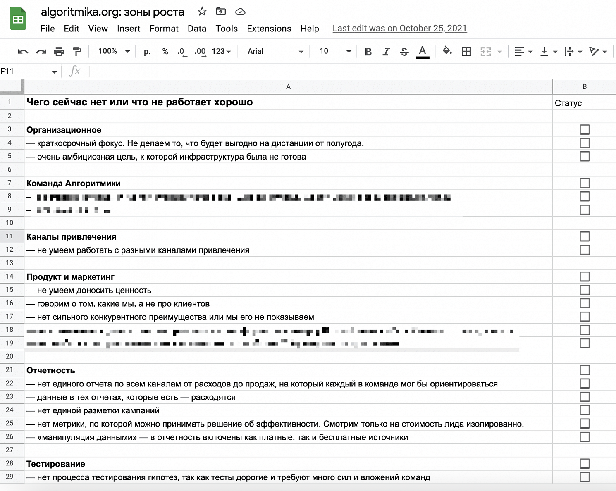
Task: Activate the paint format tool
Action: click(77, 51)
